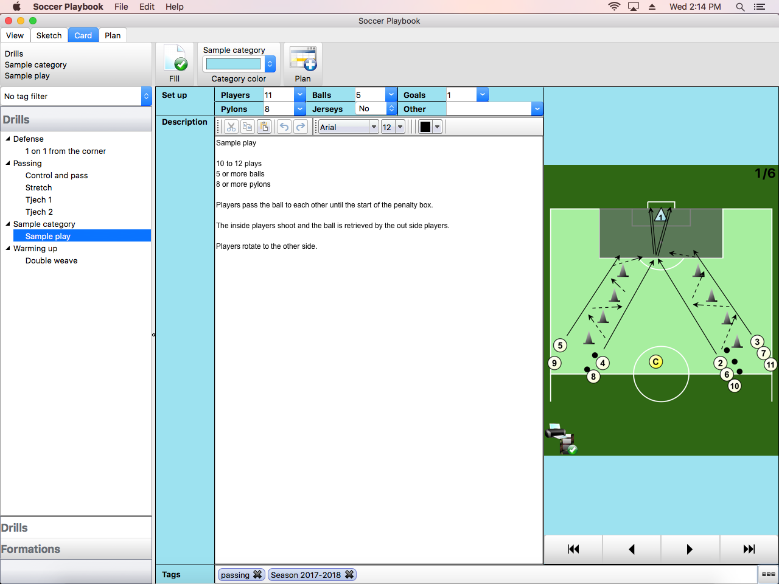This screenshot has height=584, width=779.
Task: Cut selected description text with scissors icon
Action: point(231,127)
